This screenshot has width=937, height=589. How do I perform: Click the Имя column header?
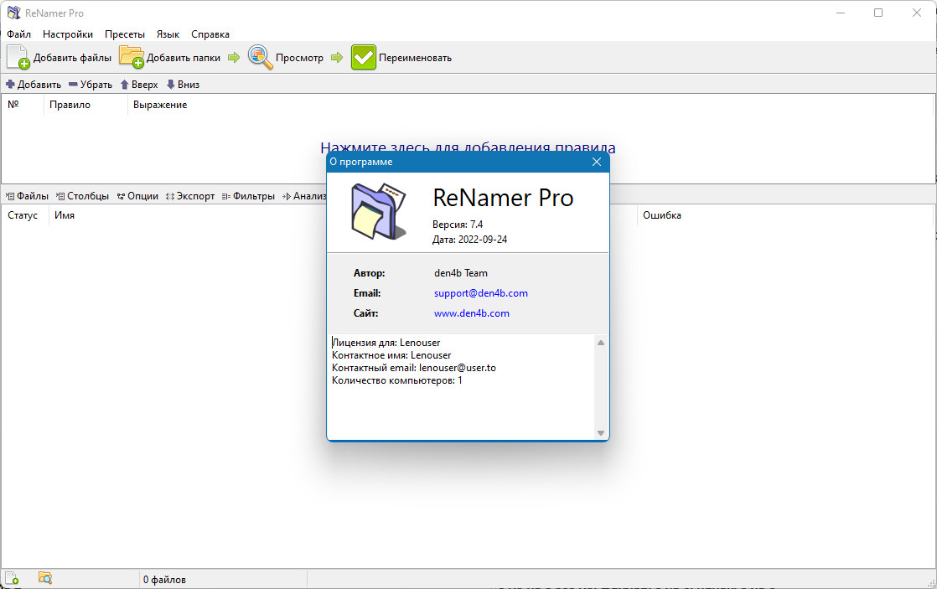coord(65,215)
